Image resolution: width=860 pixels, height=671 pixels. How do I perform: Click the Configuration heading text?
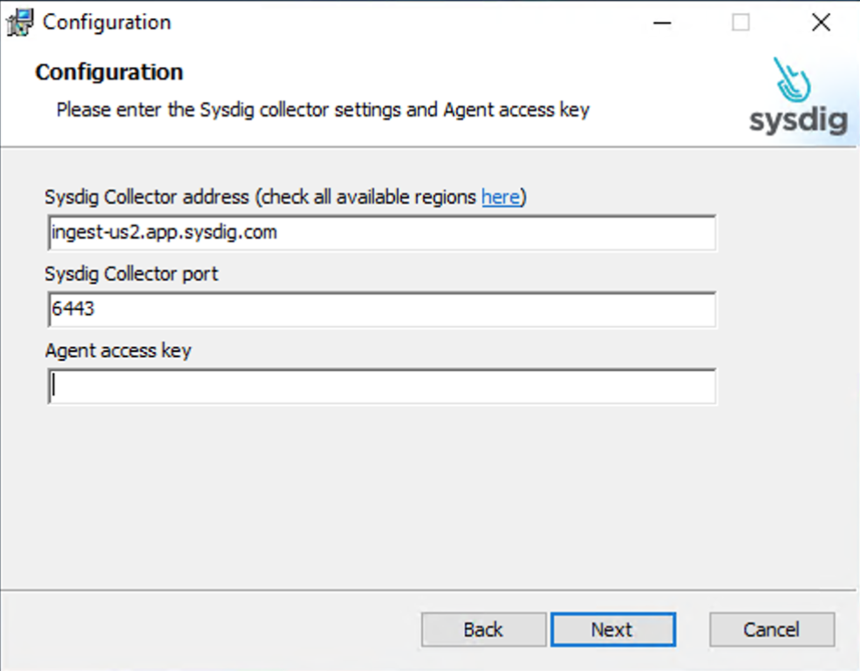(108, 71)
